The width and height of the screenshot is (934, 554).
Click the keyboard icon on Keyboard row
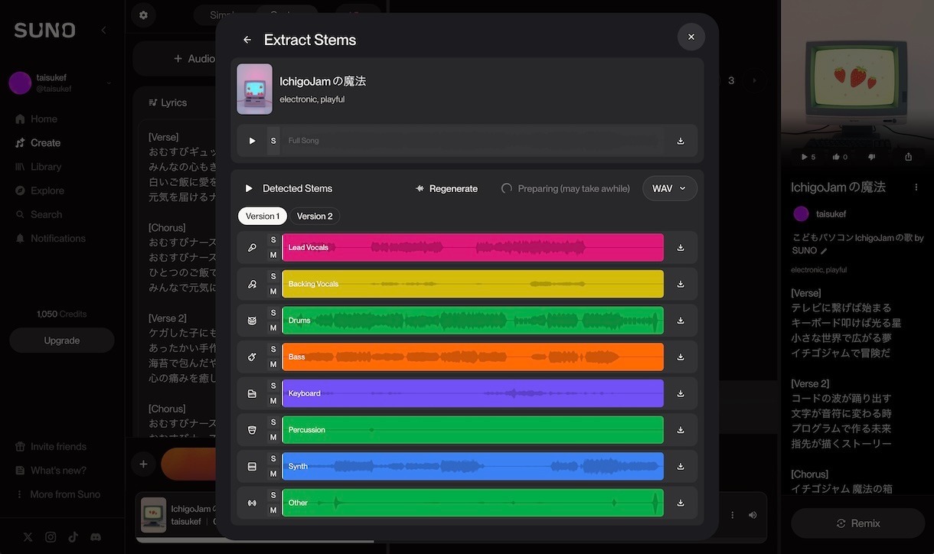point(252,393)
